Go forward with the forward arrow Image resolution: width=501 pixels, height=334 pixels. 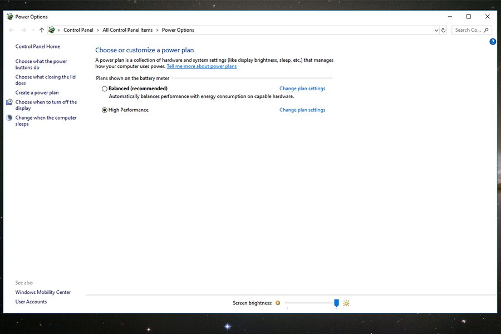pyautogui.click(x=23, y=30)
